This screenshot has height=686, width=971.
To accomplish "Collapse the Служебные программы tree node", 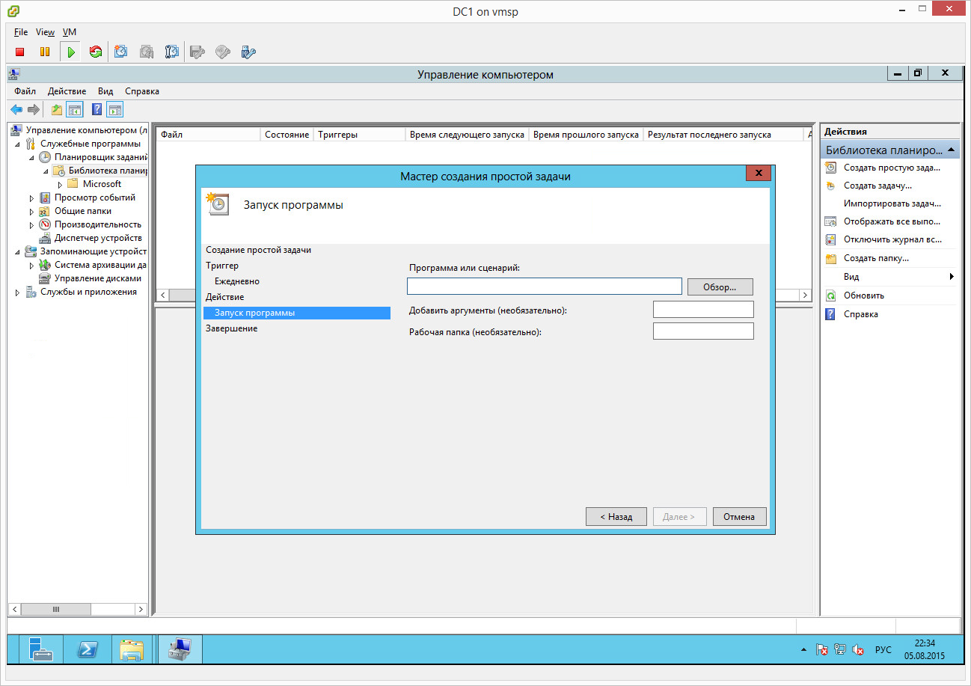I will (17, 144).
